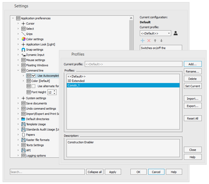Increase Font Height with stepper up arrow
Image resolution: width=209 pixels, height=184 pixels.
coord(54,91)
